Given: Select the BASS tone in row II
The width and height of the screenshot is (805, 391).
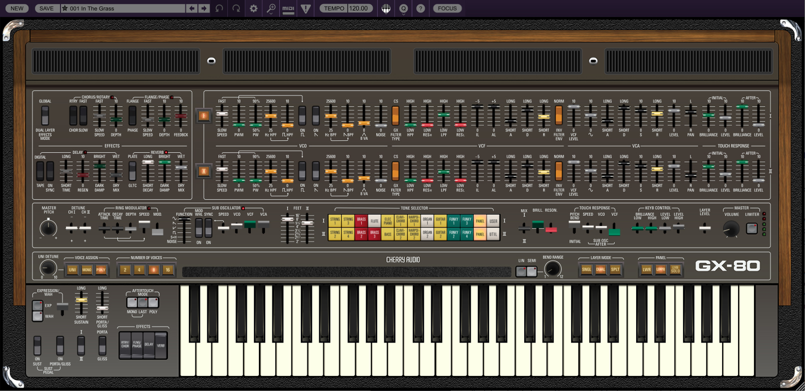Looking at the screenshot, I should 387,234.
